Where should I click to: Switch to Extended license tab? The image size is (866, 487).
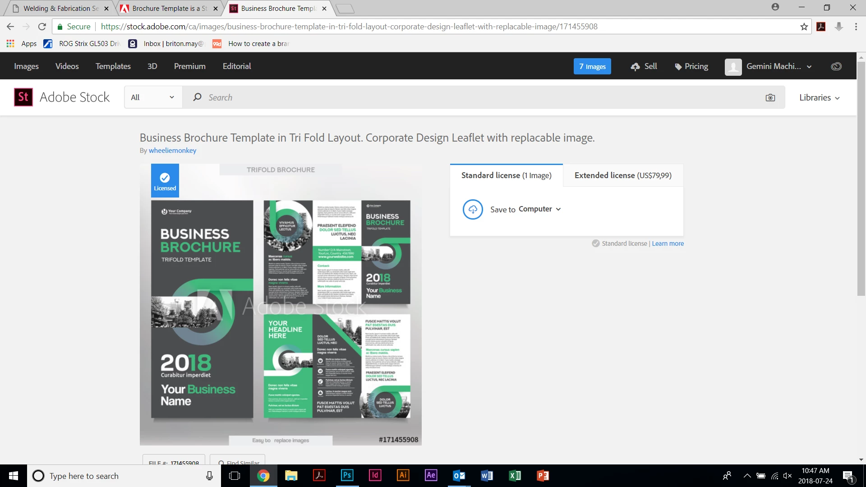pyautogui.click(x=622, y=175)
